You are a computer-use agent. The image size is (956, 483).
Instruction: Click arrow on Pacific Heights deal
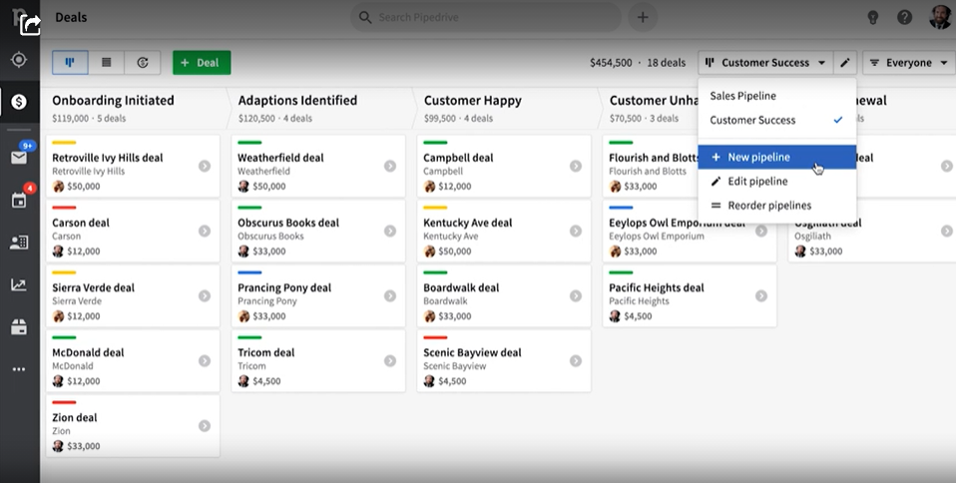760,295
